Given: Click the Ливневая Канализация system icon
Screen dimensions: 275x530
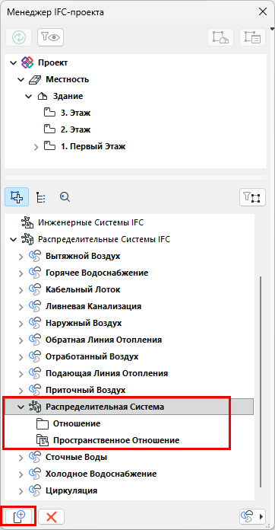Looking at the screenshot, I should pyautogui.click(x=35, y=307).
